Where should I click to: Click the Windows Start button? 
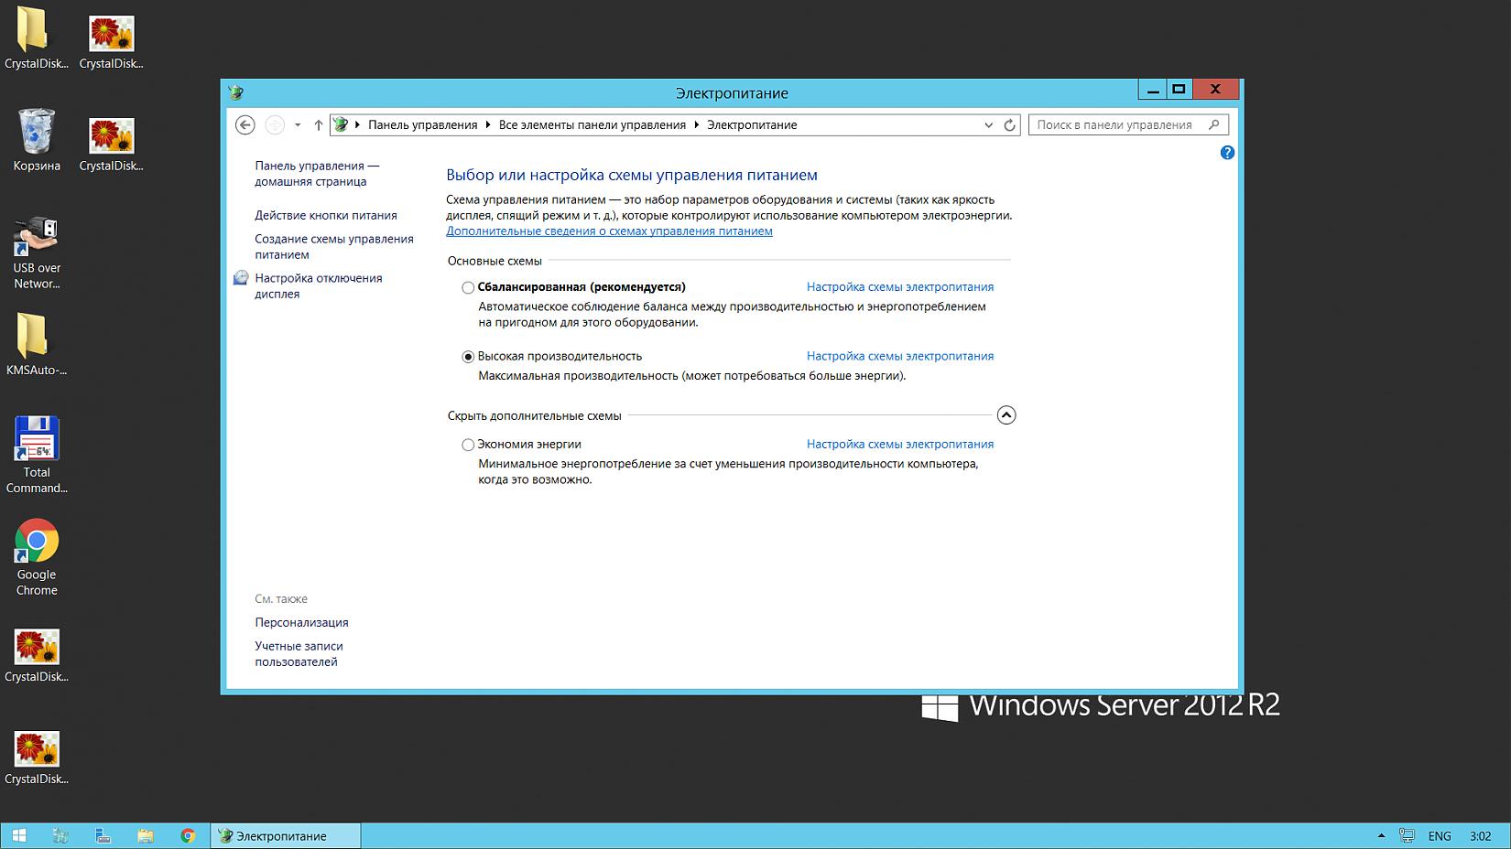click(18, 835)
